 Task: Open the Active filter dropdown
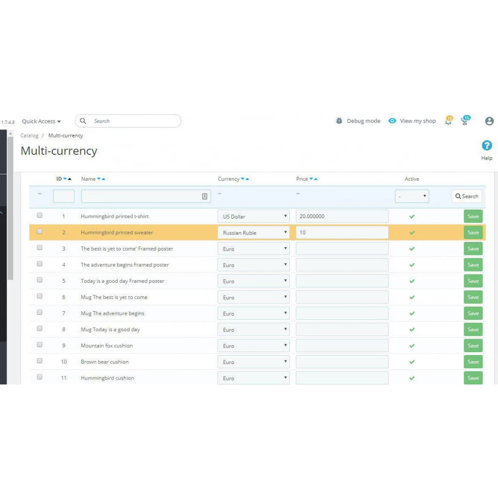point(412,196)
